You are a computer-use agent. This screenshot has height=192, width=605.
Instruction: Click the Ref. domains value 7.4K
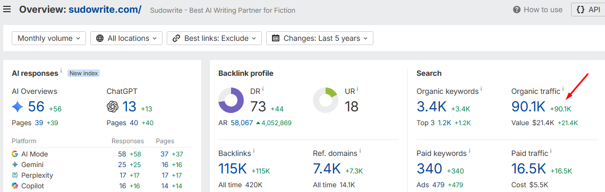[x=327, y=169]
